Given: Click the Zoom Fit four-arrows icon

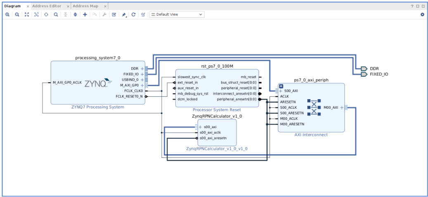Looking at the screenshot, I should point(27,14).
